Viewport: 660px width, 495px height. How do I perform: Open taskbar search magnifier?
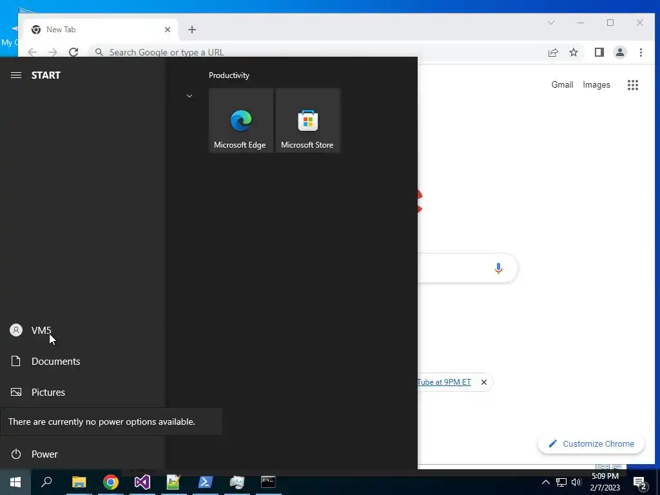coord(46,482)
